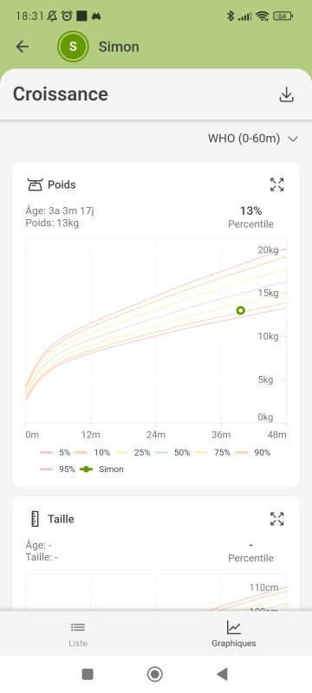Tap the 13% Percentile value
The width and height of the screenshot is (312, 693).
pyautogui.click(x=250, y=217)
